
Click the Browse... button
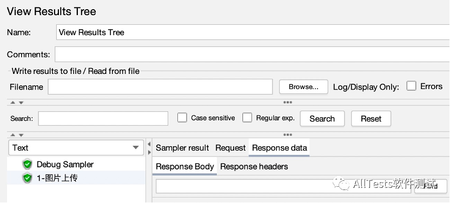[x=303, y=87]
